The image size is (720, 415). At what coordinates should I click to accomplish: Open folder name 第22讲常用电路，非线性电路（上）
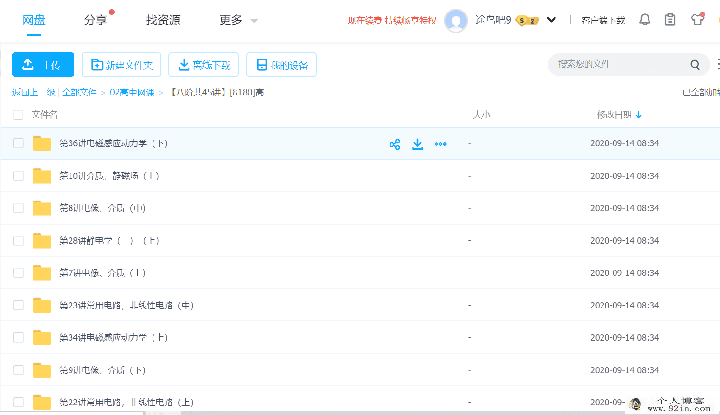[x=127, y=403]
